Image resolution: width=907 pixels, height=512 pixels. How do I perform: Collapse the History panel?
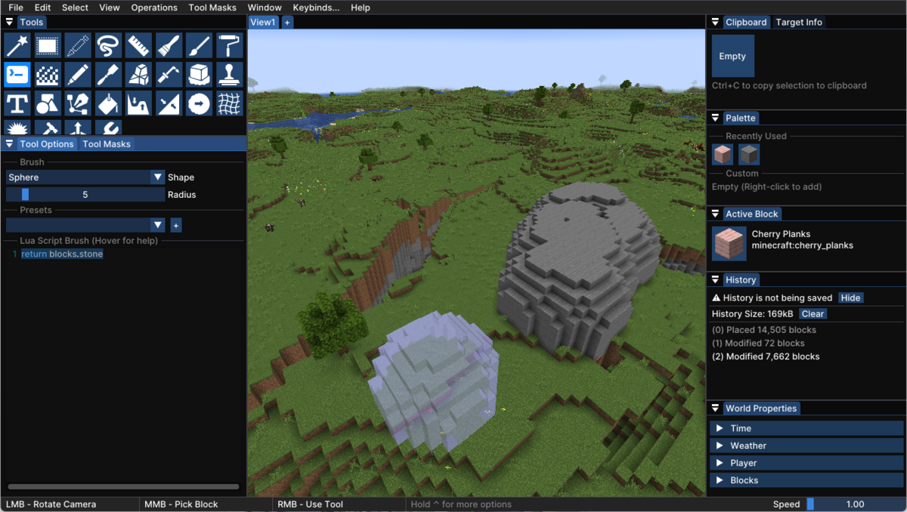pyautogui.click(x=716, y=279)
